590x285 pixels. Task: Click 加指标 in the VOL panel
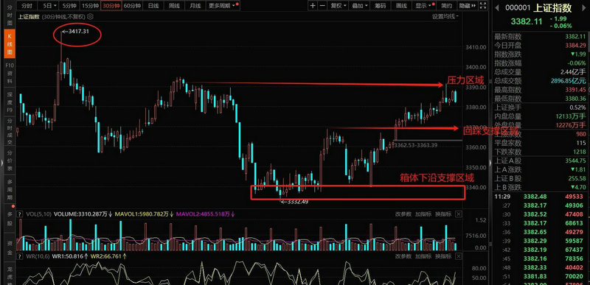(x=423, y=214)
